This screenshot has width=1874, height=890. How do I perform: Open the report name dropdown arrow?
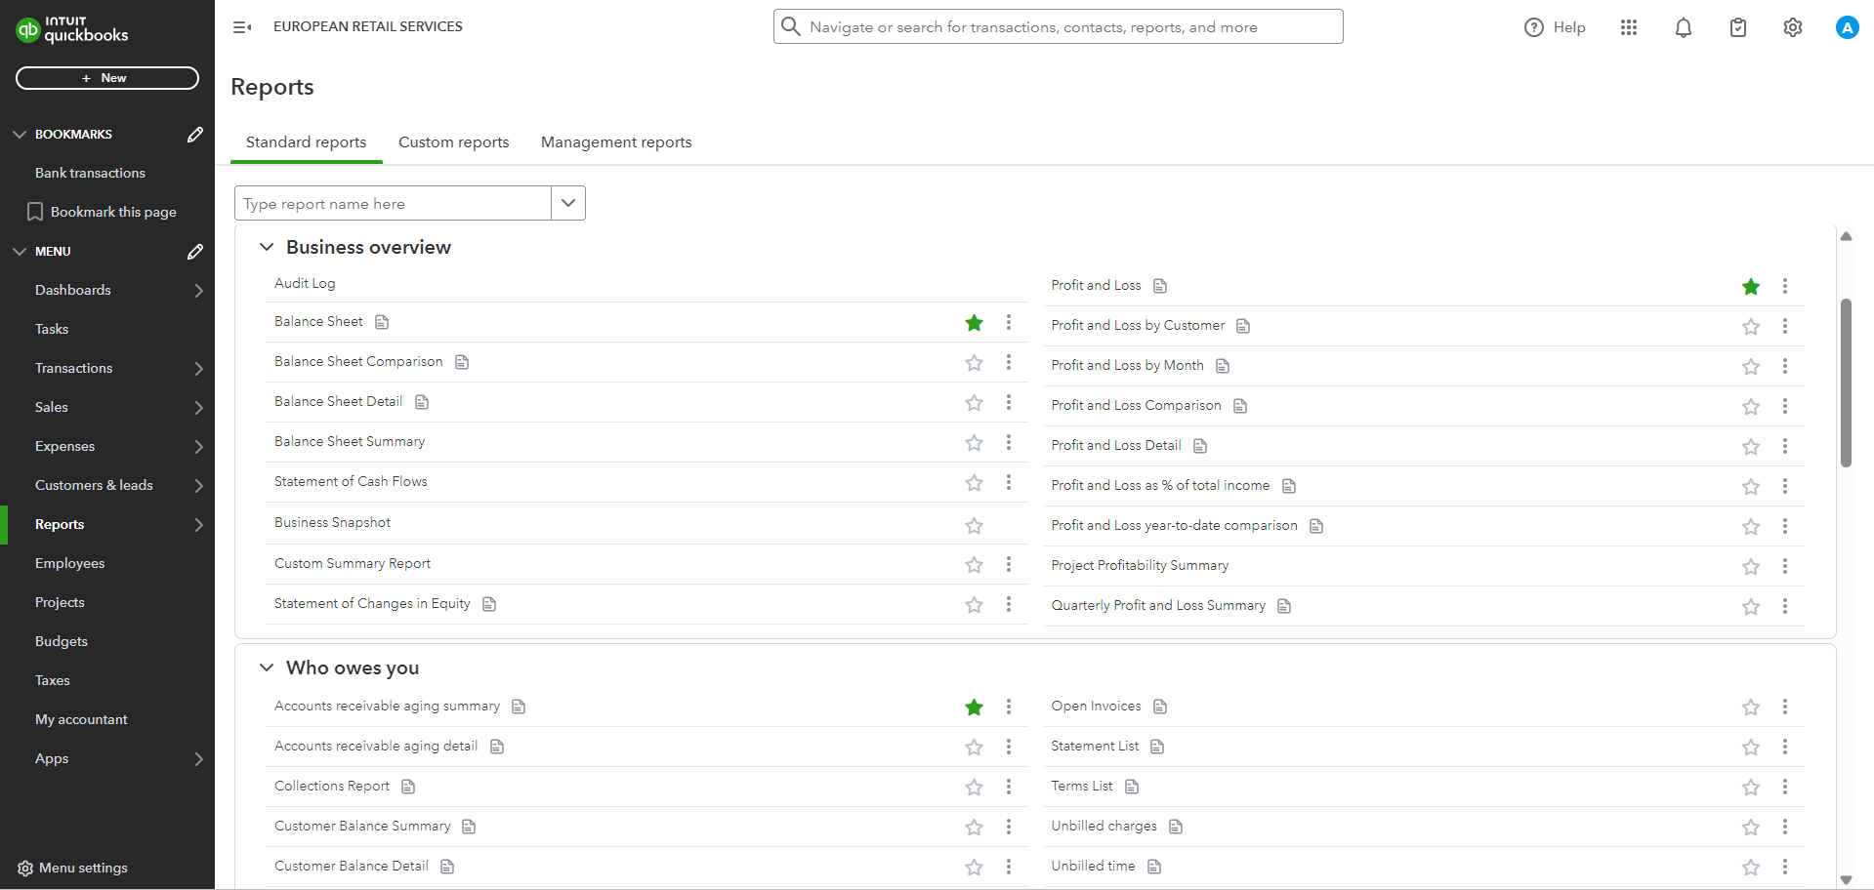click(x=568, y=203)
